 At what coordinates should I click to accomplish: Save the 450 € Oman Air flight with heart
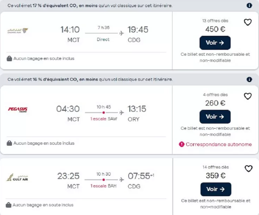click(x=247, y=22)
